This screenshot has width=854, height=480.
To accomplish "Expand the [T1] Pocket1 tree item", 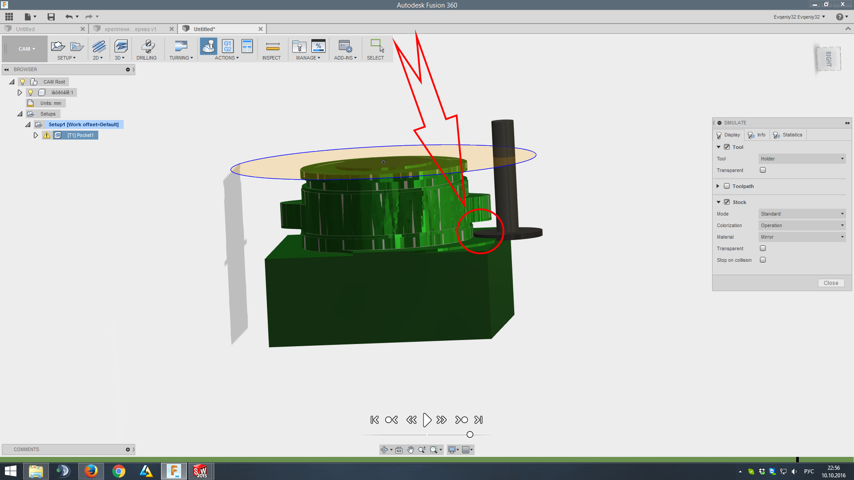I will [x=36, y=135].
